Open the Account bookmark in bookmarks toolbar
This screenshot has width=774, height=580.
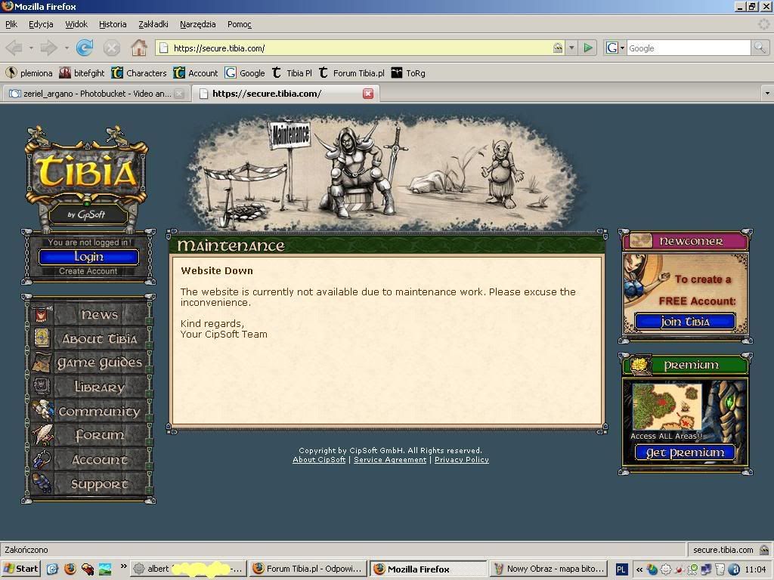(x=196, y=73)
